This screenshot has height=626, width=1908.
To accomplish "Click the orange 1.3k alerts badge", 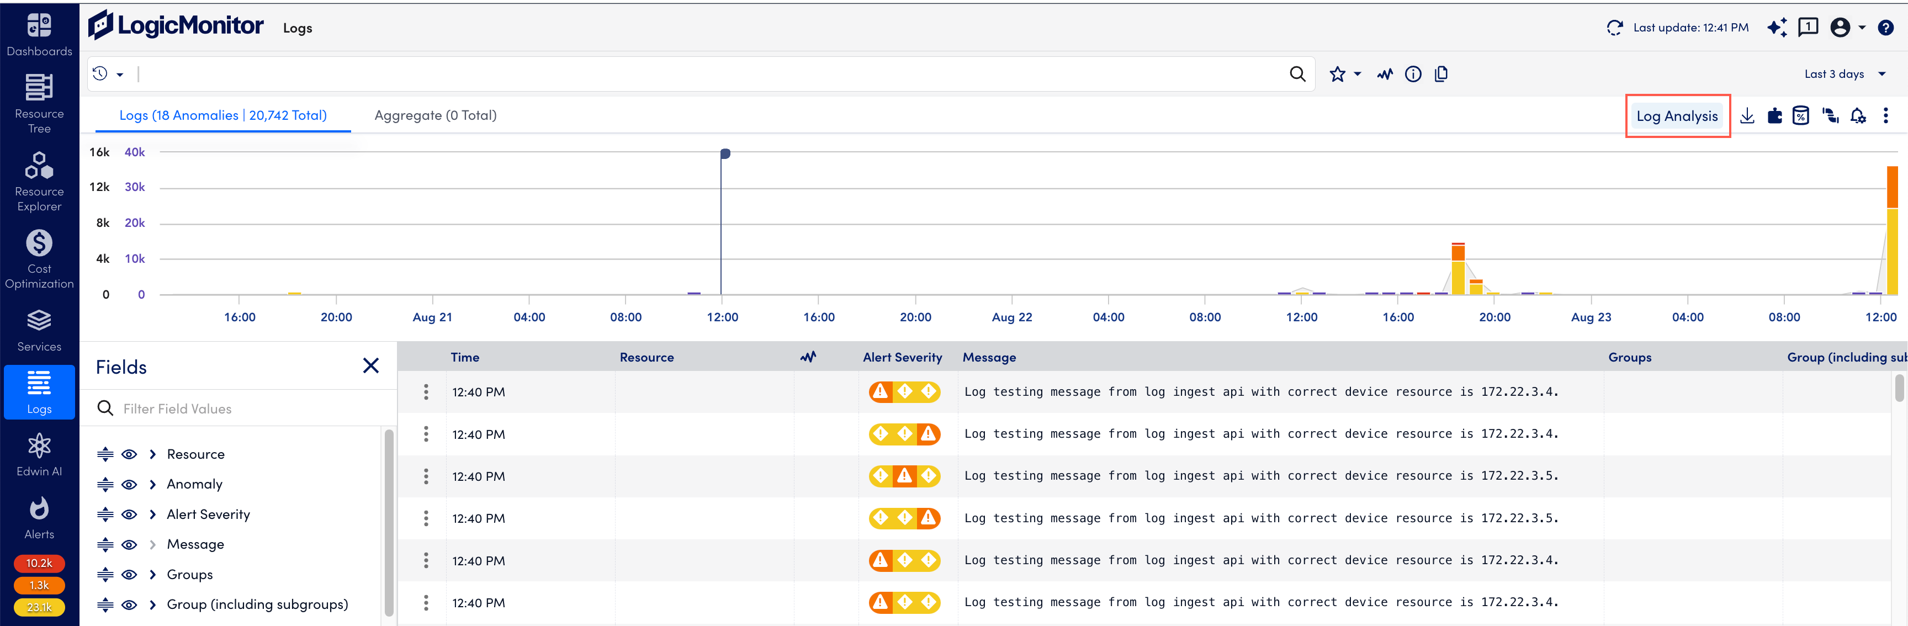I will pos(39,585).
